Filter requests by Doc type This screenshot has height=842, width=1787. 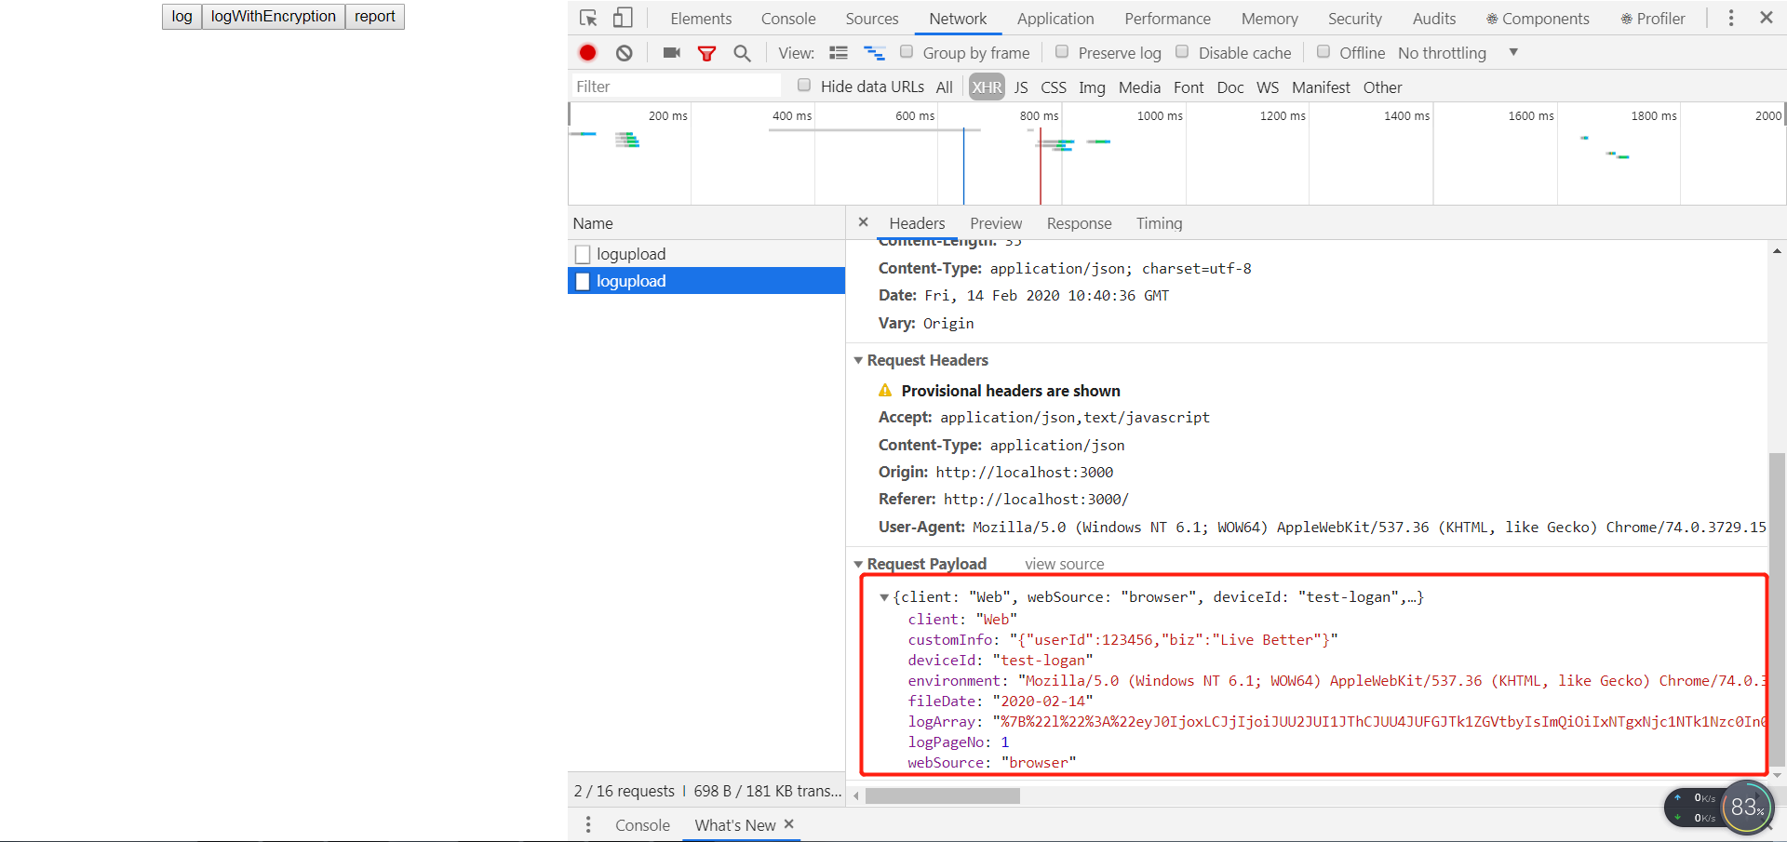click(1229, 87)
